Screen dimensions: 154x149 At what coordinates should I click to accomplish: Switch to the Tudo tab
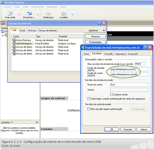pos(14,30)
